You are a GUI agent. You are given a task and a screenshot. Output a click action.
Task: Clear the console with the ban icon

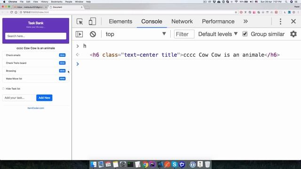93,34
